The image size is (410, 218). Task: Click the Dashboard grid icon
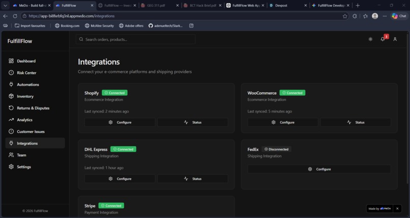pos(11,61)
